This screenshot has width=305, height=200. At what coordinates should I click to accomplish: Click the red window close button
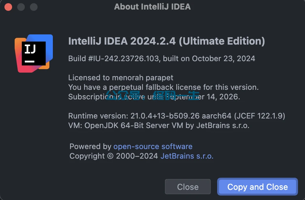[x=8, y=7]
